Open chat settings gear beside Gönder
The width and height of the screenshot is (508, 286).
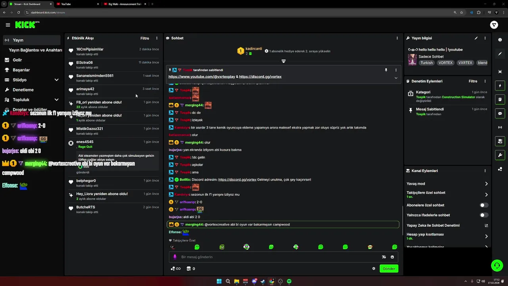[x=374, y=269]
